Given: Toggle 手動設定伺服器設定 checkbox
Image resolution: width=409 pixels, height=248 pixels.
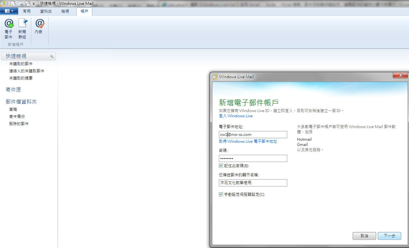Looking at the screenshot, I should (221, 195).
